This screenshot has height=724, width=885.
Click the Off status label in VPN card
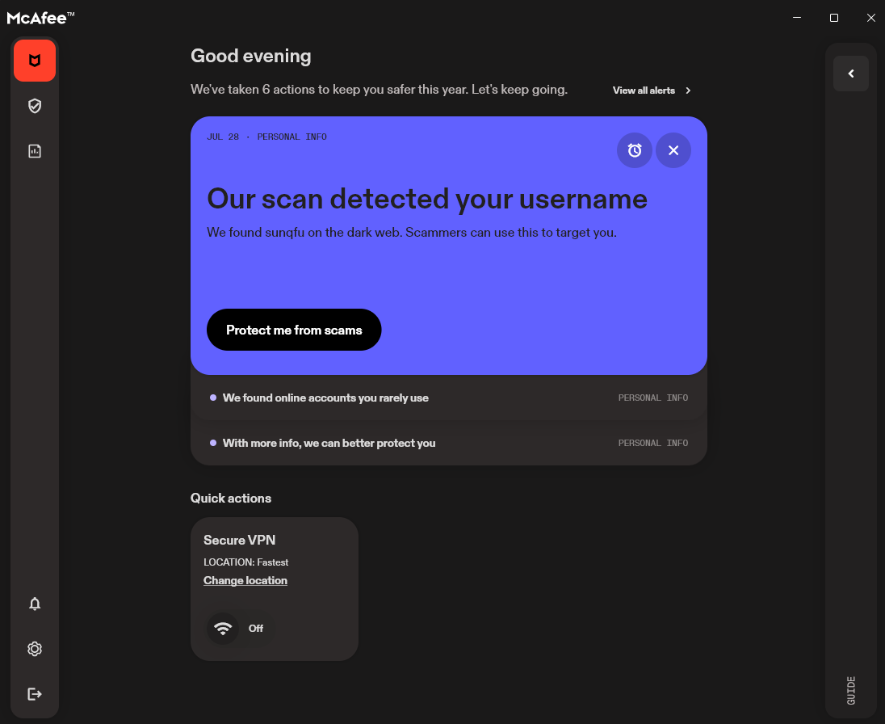(256, 628)
